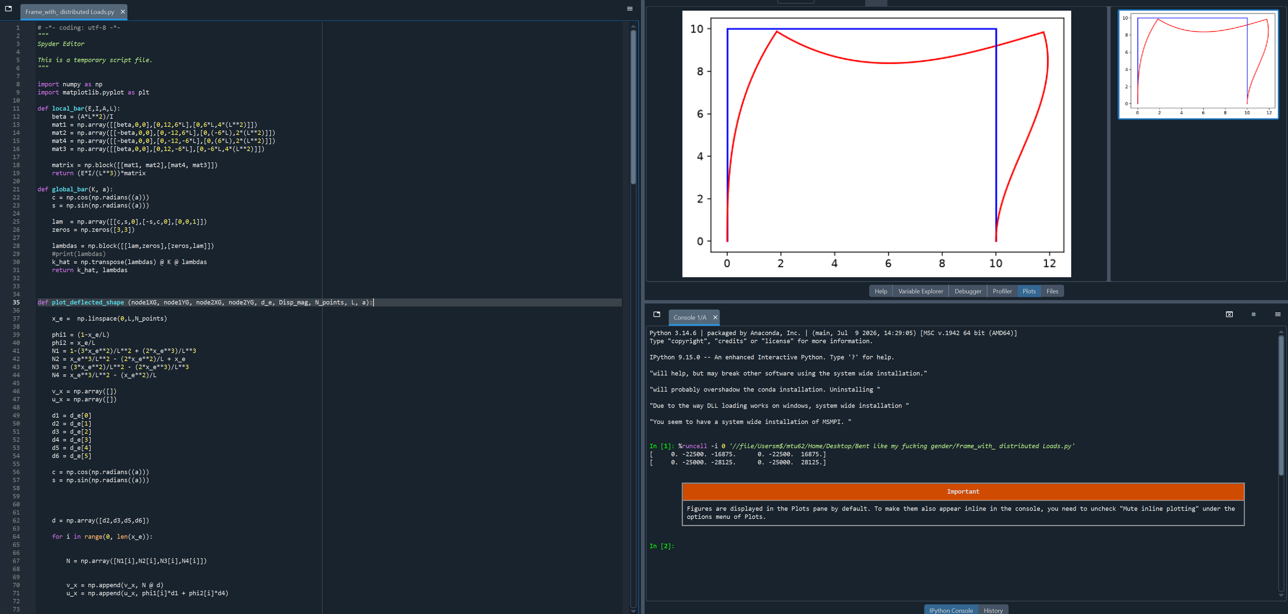Viewport: 1288px width, 614px height.
Task: Click the remove all variables console icon
Action: [x=1229, y=314]
